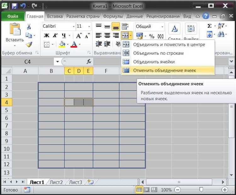Increase font size with large A icon
The height and width of the screenshot is (195, 236).
[x=79, y=36]
